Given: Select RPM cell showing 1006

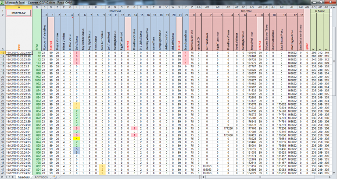Looking at the screenshot, I should [37, 80].
